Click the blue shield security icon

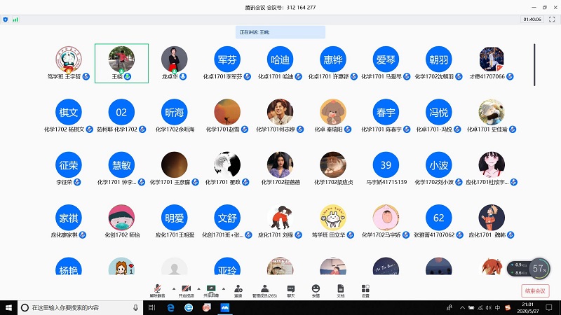pyautogui.click(x=6, y=20)
